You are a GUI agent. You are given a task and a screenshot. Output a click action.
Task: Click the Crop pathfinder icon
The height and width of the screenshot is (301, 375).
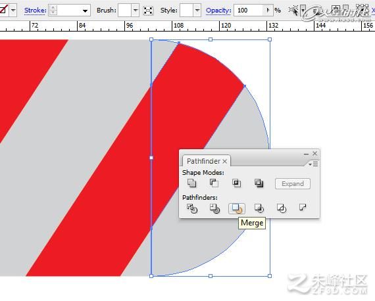click(259, 208)
